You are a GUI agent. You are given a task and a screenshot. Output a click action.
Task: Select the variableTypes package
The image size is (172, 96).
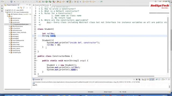coord(17,53)
